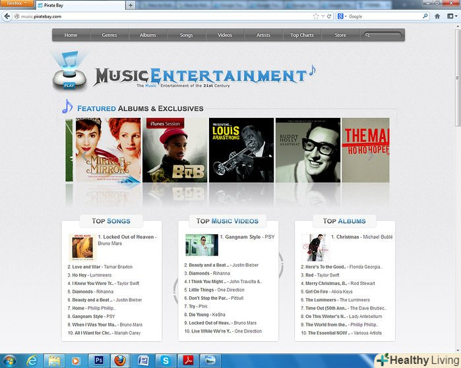
Task: Click the Google search input box
Action: [x=385, y=16]
